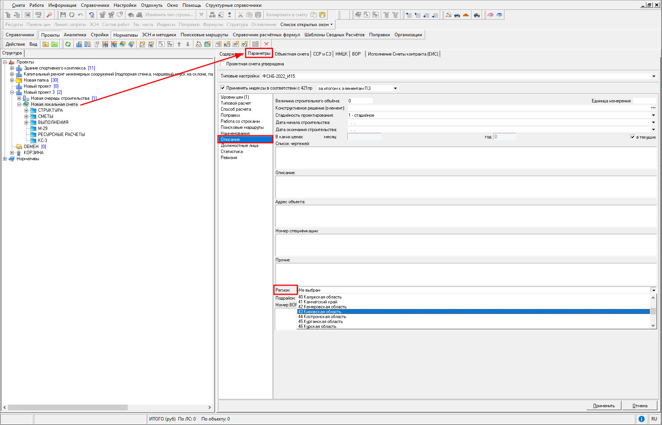Toggle the 'в текущих' checkbox
662x425 pixels.
point(633,137)
